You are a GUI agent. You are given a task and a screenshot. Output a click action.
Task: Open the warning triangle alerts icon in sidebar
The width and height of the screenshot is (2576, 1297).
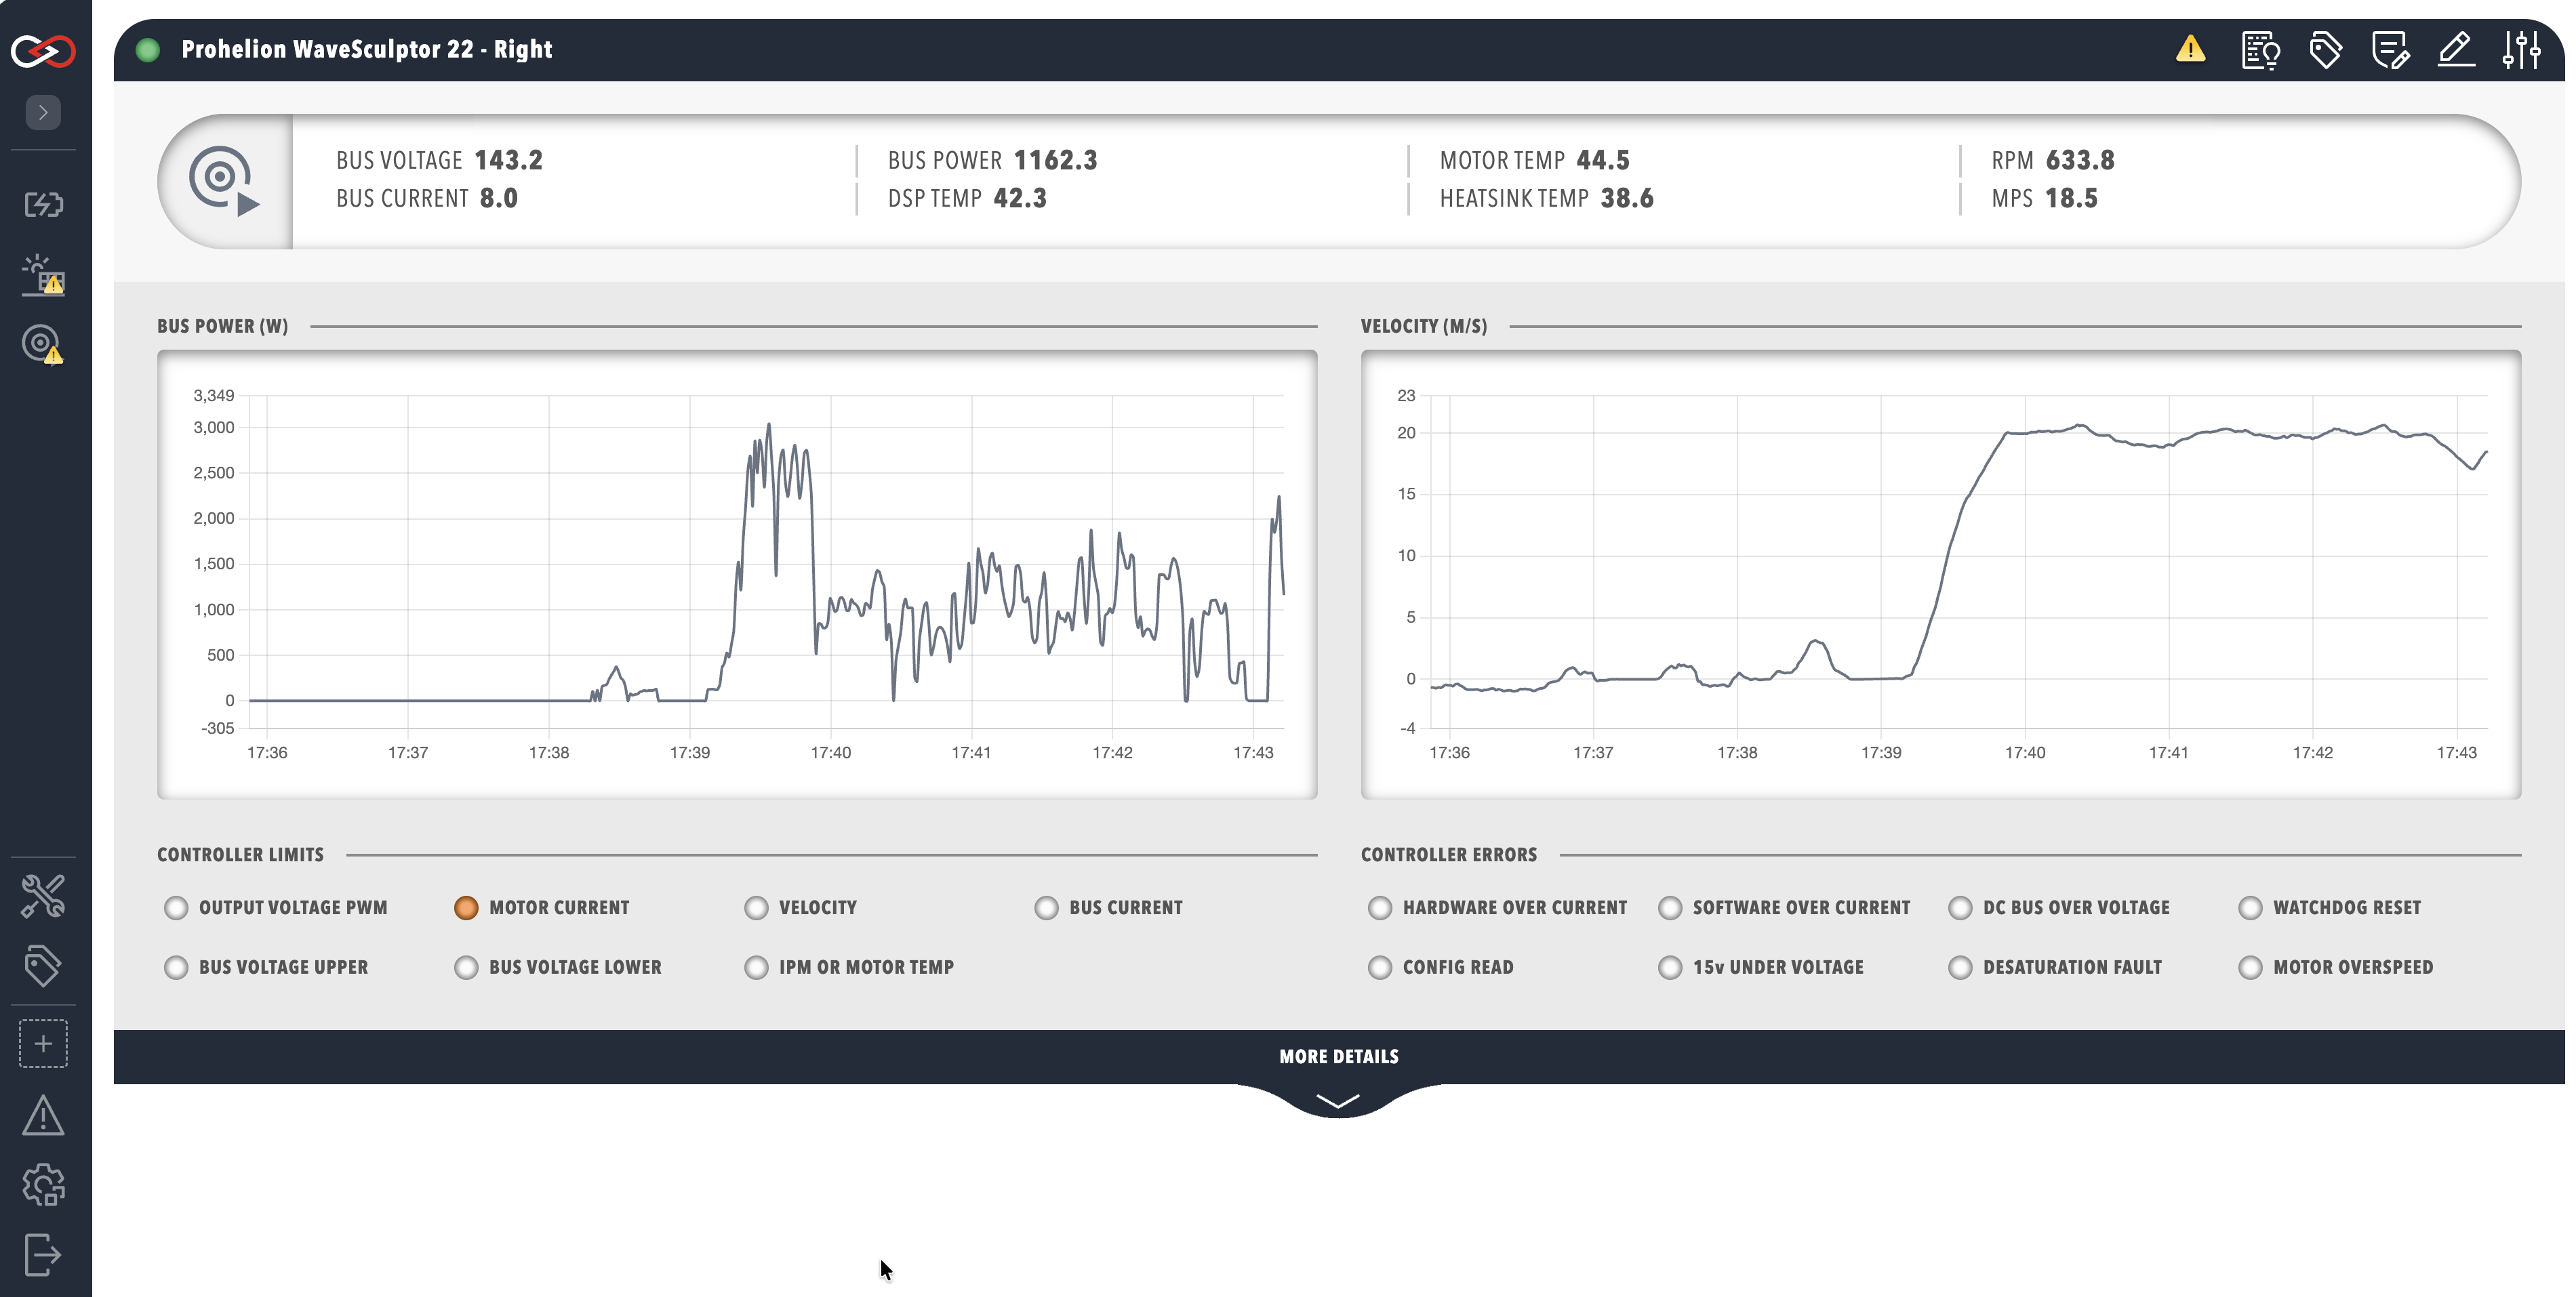[x=43, y=1115]
